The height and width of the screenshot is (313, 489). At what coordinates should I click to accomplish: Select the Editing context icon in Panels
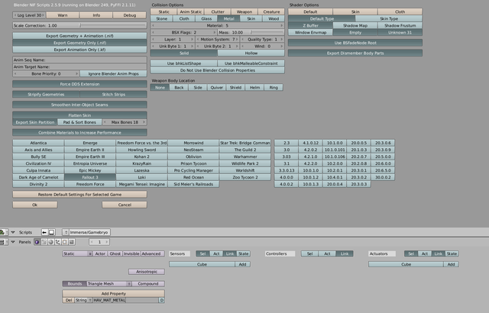(64, 242)
